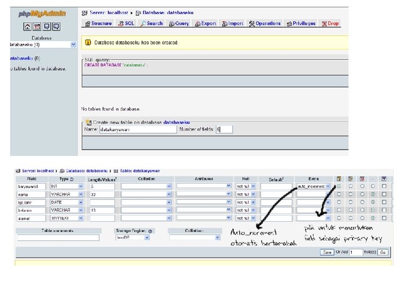
Task: Open the Privileges tab
Action: [x=301, y=24]
